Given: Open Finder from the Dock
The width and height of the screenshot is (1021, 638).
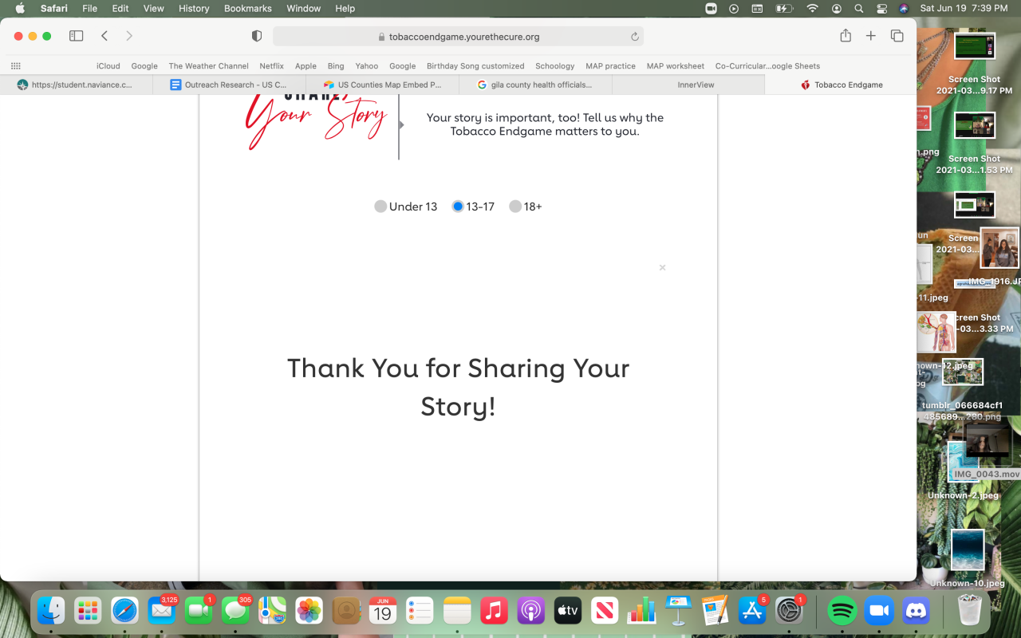Looking at the screenshot, I should tap(51, 611).
